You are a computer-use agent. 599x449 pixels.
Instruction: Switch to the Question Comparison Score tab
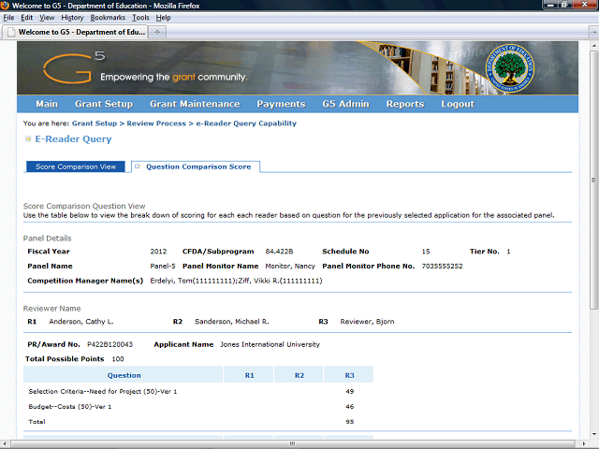pos(196,167)
